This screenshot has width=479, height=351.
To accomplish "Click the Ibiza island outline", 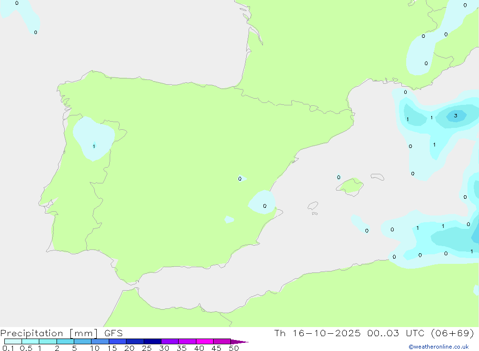I will 313,206.
